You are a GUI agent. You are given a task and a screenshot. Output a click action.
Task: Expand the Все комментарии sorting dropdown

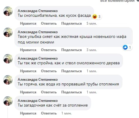(x=119, y=1)
